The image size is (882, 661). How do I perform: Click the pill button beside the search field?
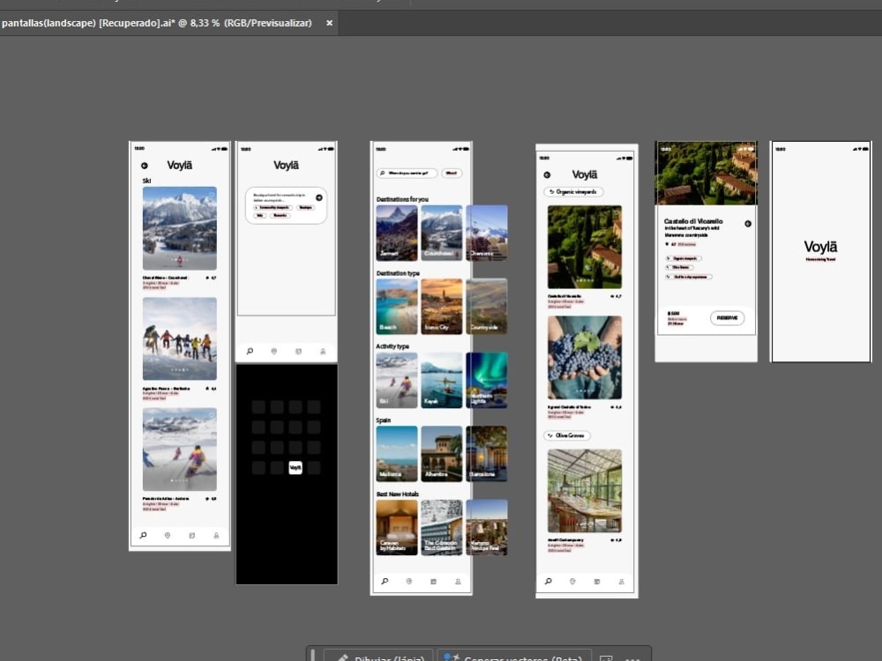(452, 173)
